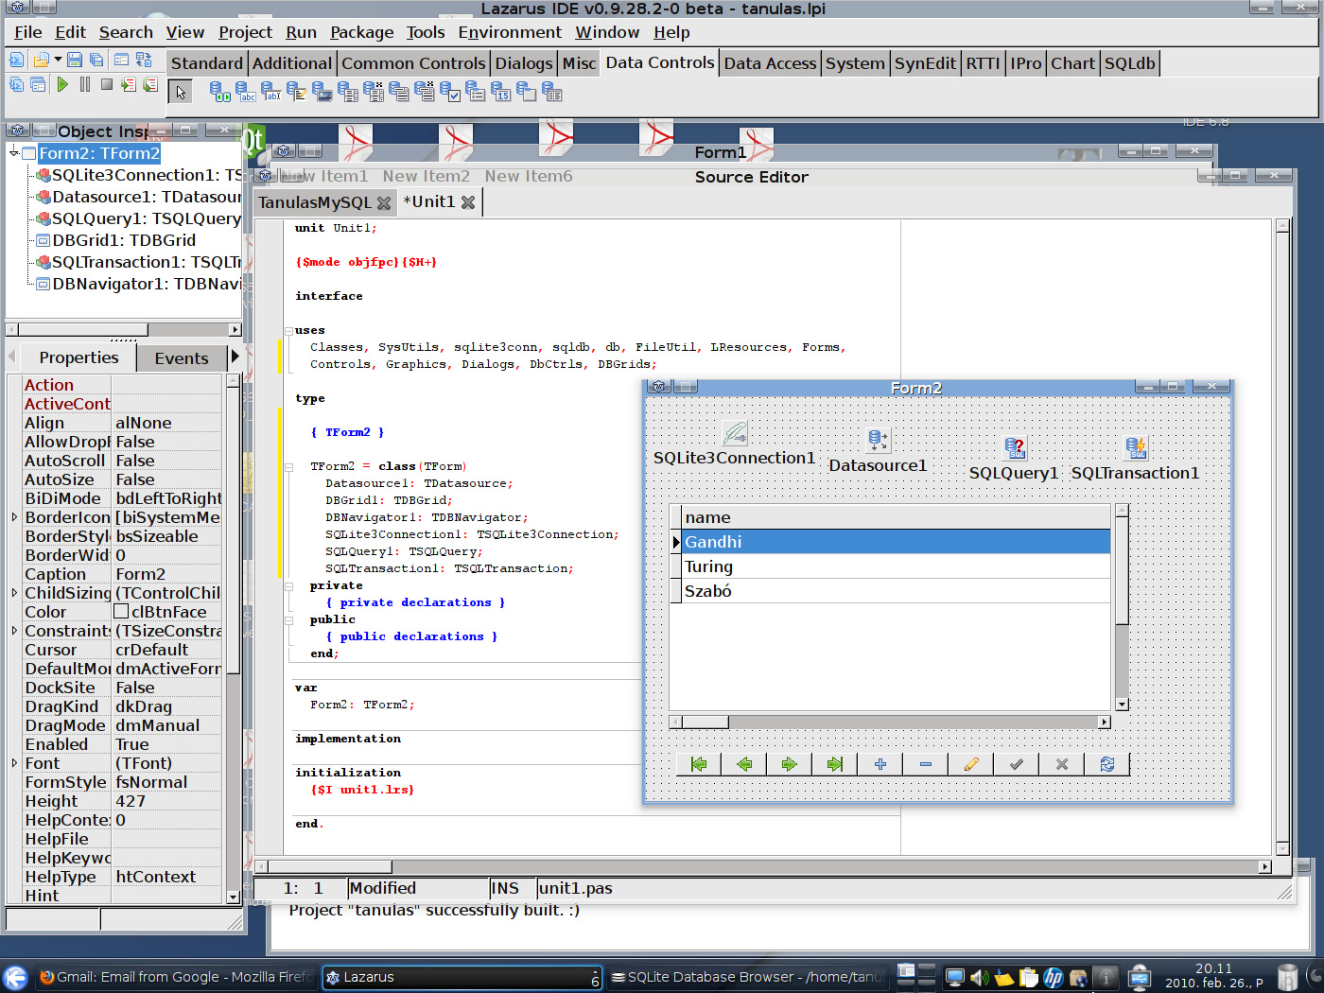Image resolution: width=1324 pixels, height=993 pixels.
Task: Click the name column header in DBGrid
Action: click(896, 517)
